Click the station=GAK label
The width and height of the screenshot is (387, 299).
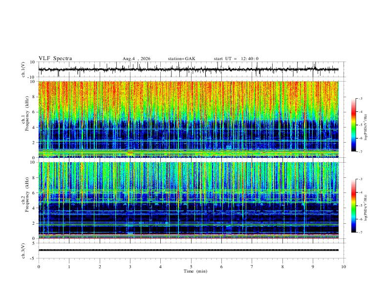point(181,59)
